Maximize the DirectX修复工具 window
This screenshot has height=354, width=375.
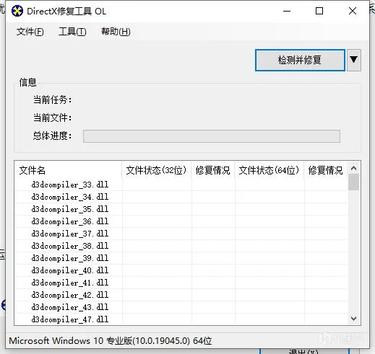[319, 11]
